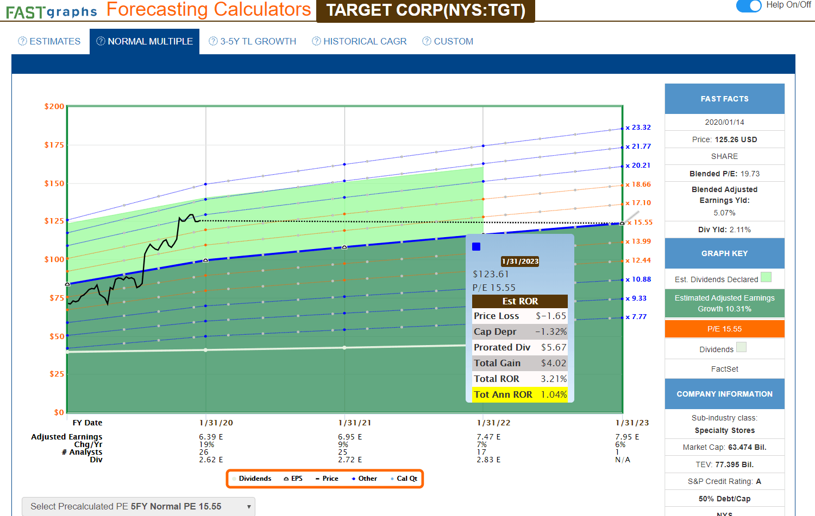815x516 pixels.
Task: Click the FASTgraphs logo
Action: pos(52,11)
